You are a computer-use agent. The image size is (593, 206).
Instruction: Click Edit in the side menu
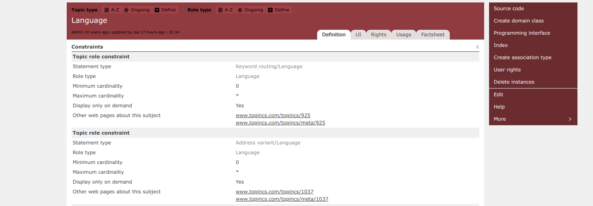point(498,95)
